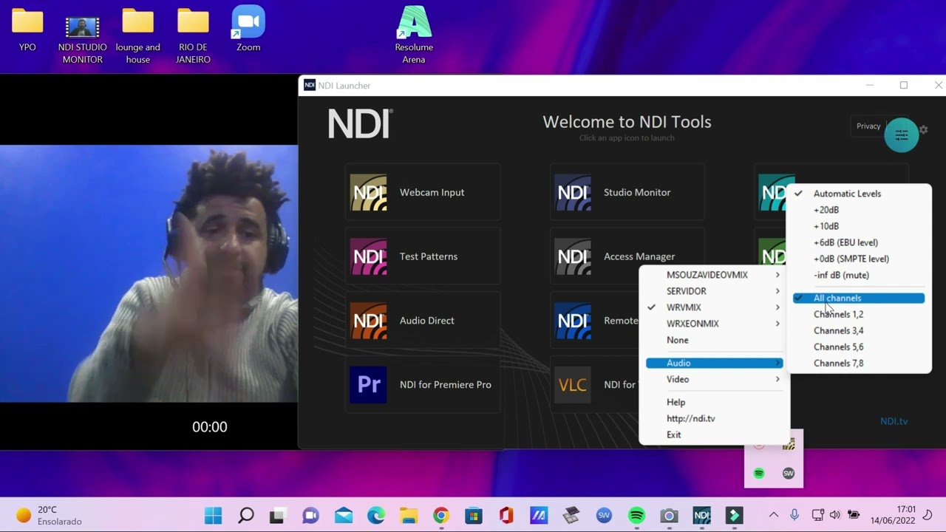Click the taskbar Search magnifier
This screenshot has width=946, height=532.
pyautogui.click(x=246, y=515)
